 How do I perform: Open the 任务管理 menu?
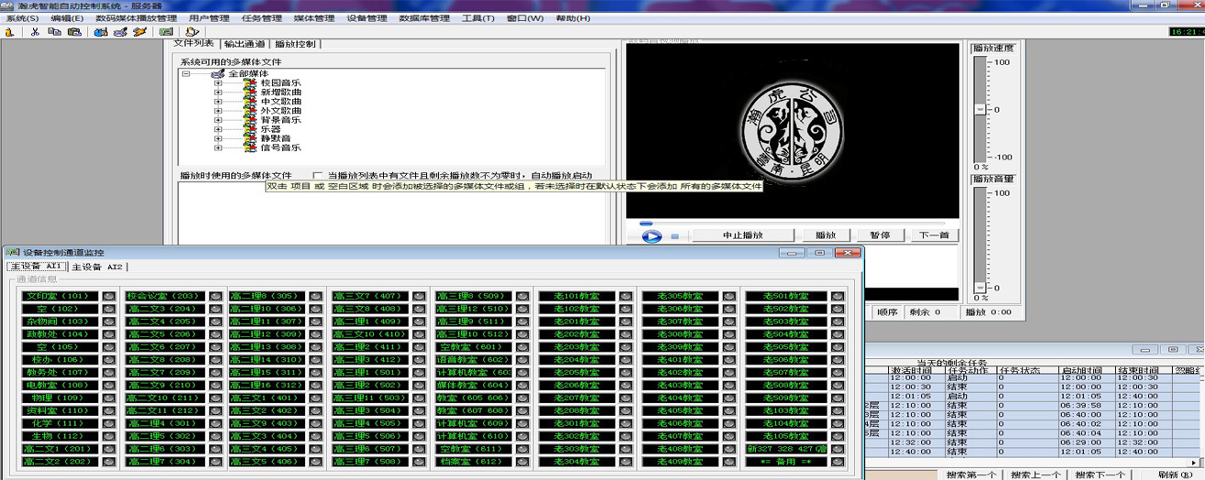260,18
